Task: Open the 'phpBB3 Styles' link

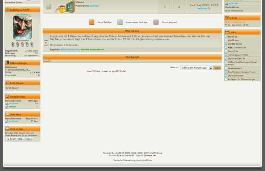Action: coord(235,44)
